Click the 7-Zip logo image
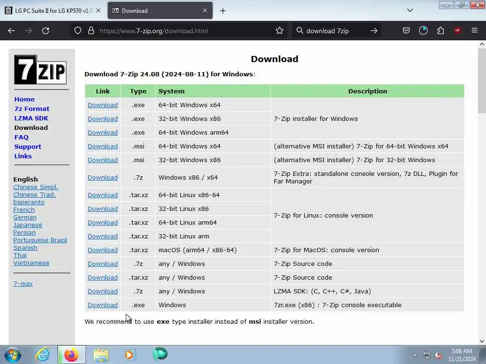The height and width of the screenshot is (364, 486). [x=40, y=70]
